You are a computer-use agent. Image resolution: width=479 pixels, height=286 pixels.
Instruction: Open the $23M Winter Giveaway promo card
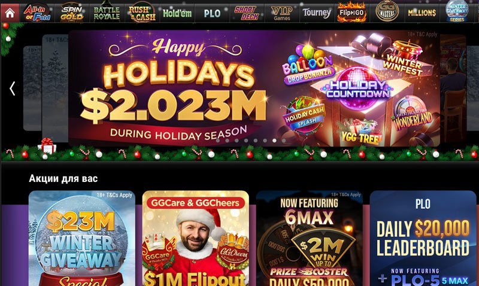point(82,238)
